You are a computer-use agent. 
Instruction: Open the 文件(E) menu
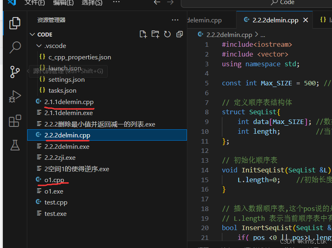(35, 3)
